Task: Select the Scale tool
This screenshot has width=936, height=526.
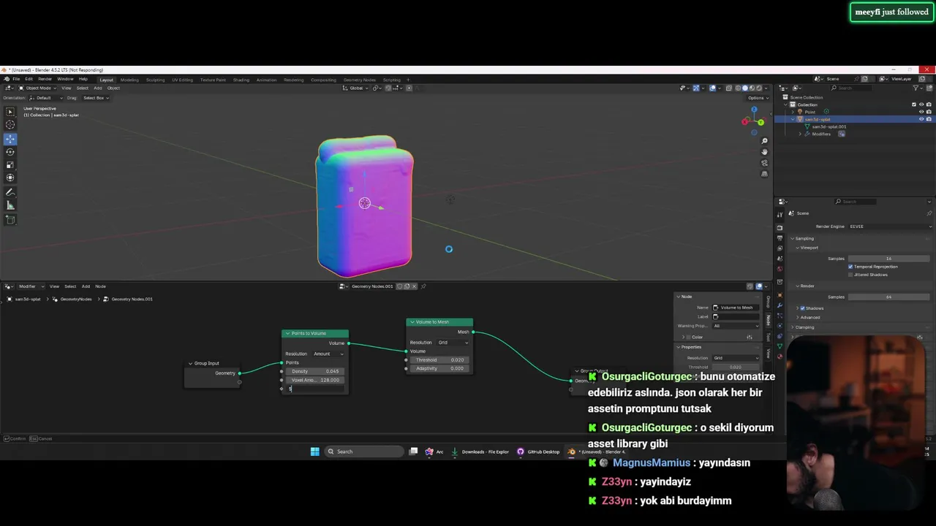Action: (x=10, y=164)
